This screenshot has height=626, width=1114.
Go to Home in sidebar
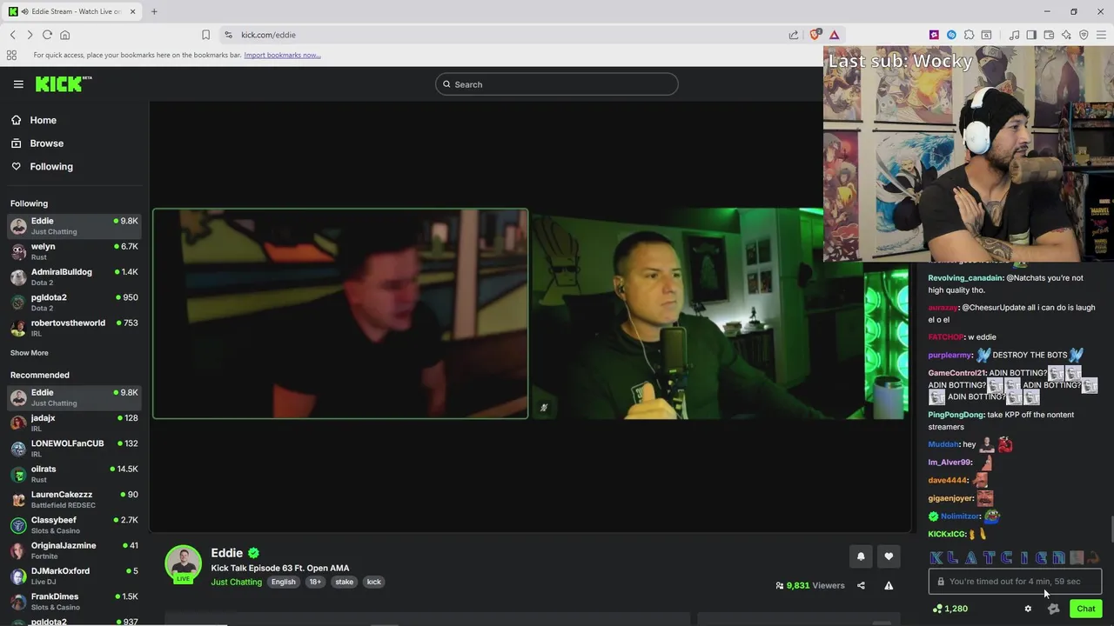(x=43, y=120)
